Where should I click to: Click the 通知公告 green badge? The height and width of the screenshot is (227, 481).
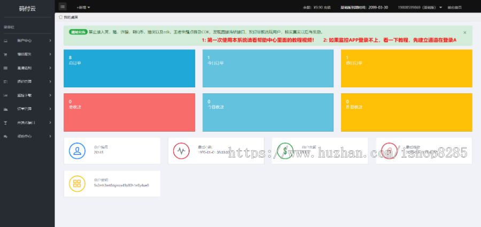click(x=78, y=32)
